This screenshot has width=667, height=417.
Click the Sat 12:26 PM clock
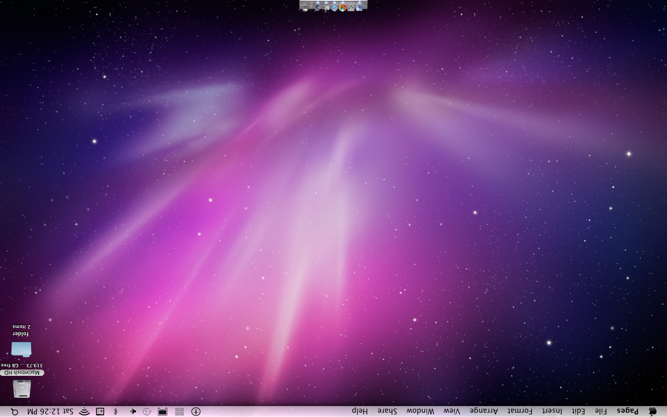coord(50,411)
